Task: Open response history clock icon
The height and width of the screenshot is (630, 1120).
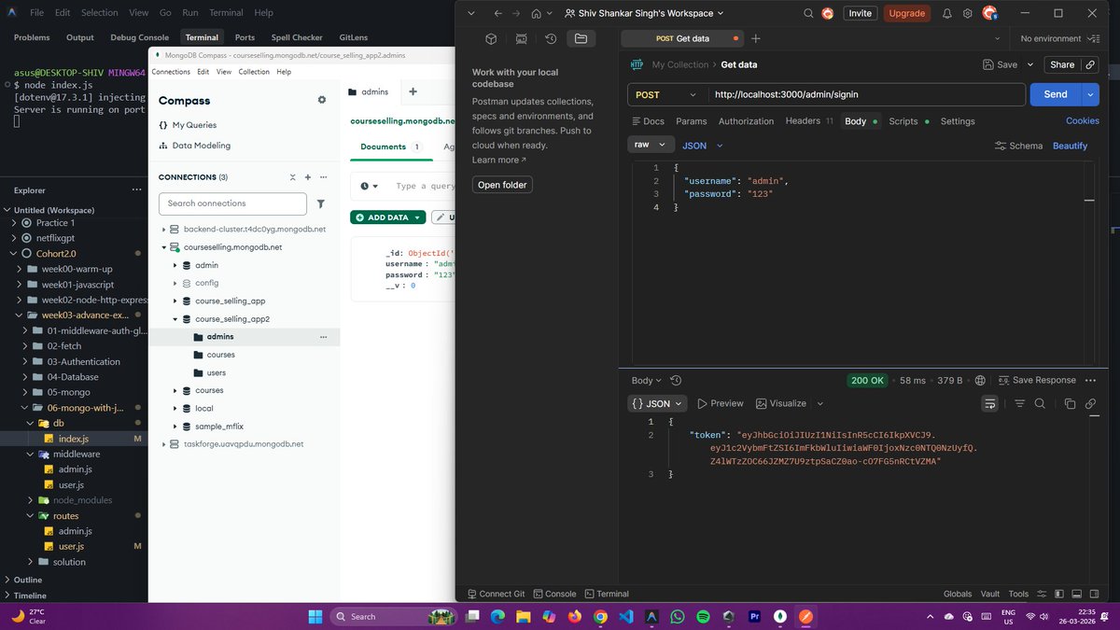Action: click(x=676, y=380)
